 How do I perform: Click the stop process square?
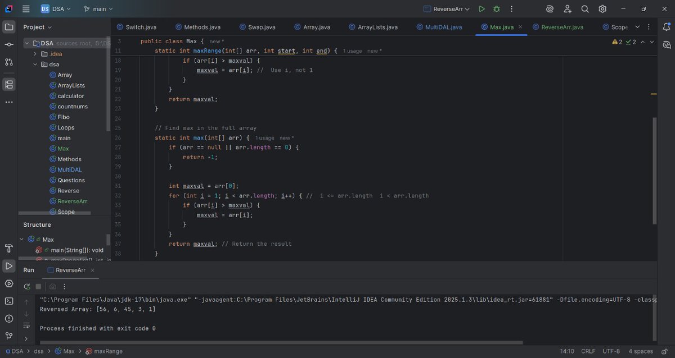point(38,286)
